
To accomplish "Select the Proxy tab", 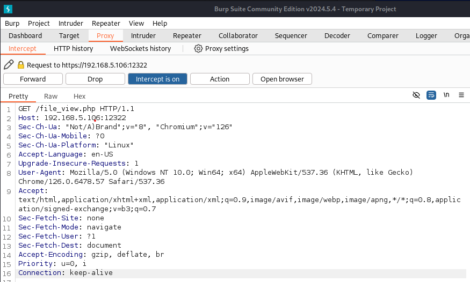I will [105, 35].
